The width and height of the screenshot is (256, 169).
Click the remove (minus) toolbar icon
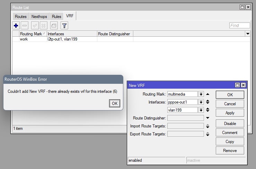[25, 26]
